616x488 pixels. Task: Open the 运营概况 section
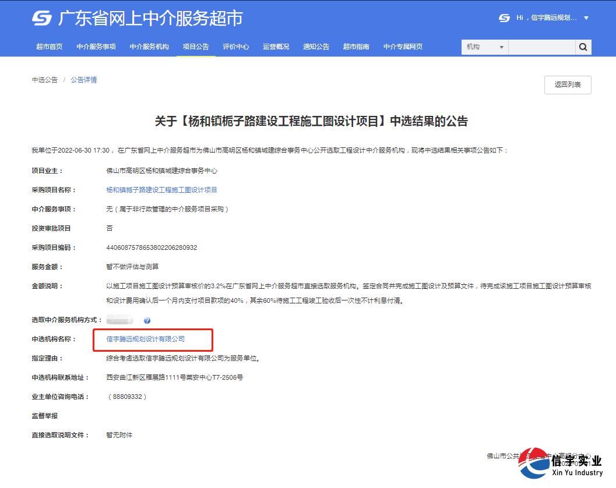276,47
